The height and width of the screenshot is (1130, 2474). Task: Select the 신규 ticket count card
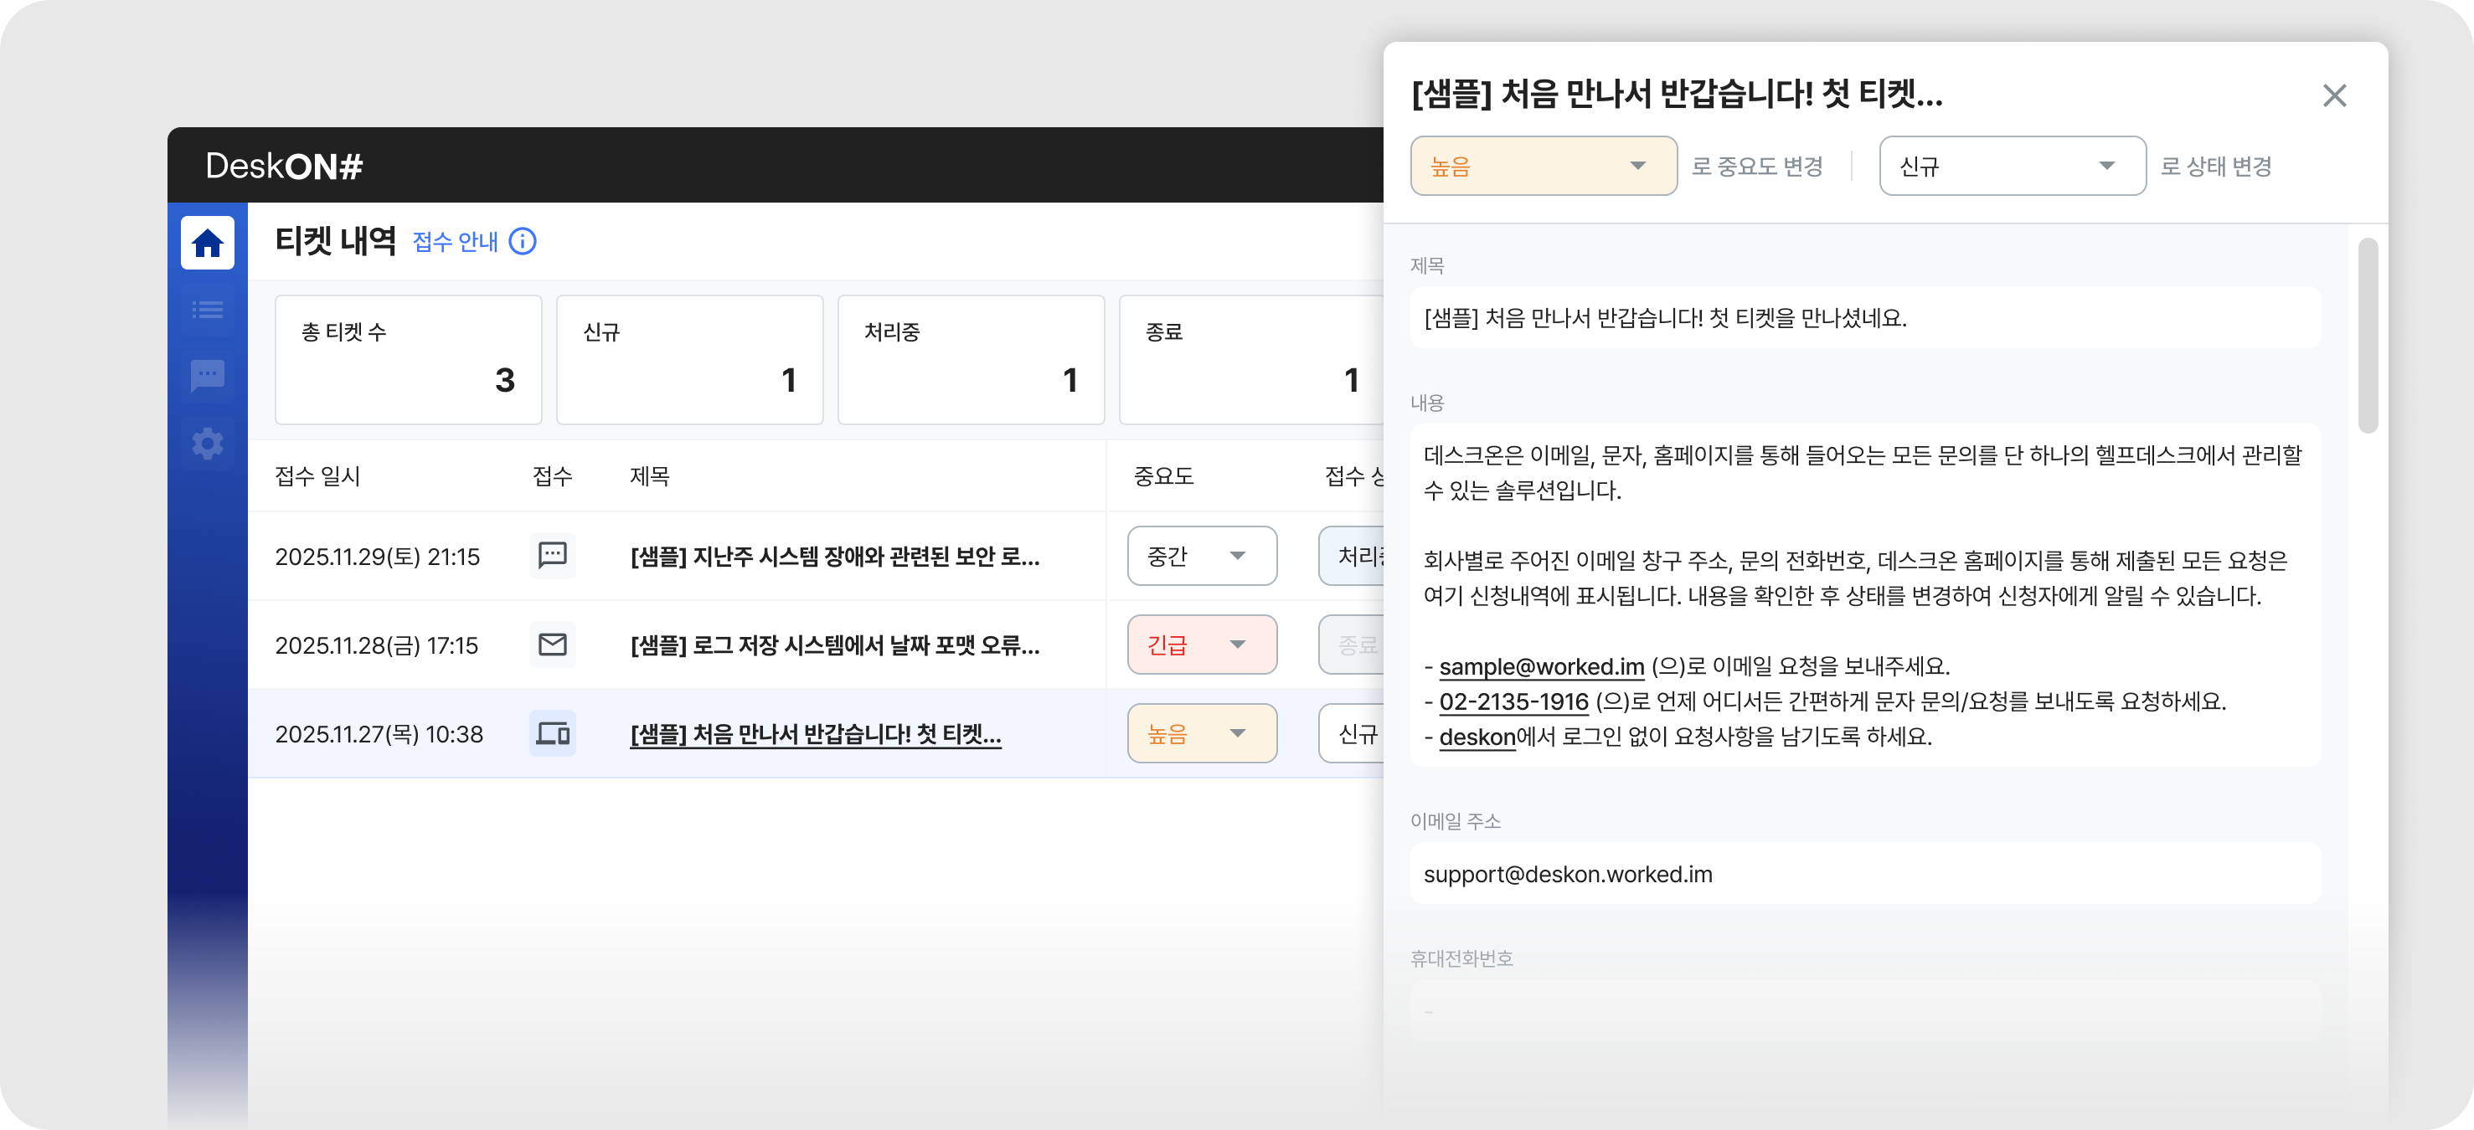pyautogui.click(x=688, y=359)
